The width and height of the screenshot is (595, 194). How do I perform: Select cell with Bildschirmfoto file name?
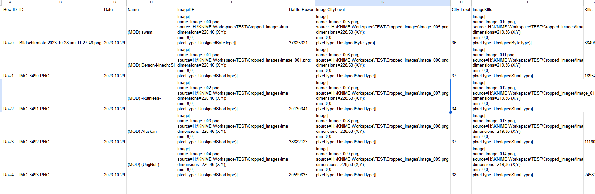(x=60, y=43)
